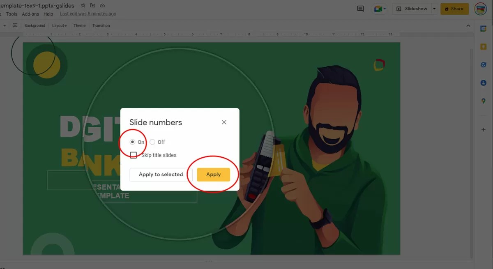This screenshot has width=493, height=269.
Task: Select the On radio button for slide numbers
Action: [x=133, y=142]
